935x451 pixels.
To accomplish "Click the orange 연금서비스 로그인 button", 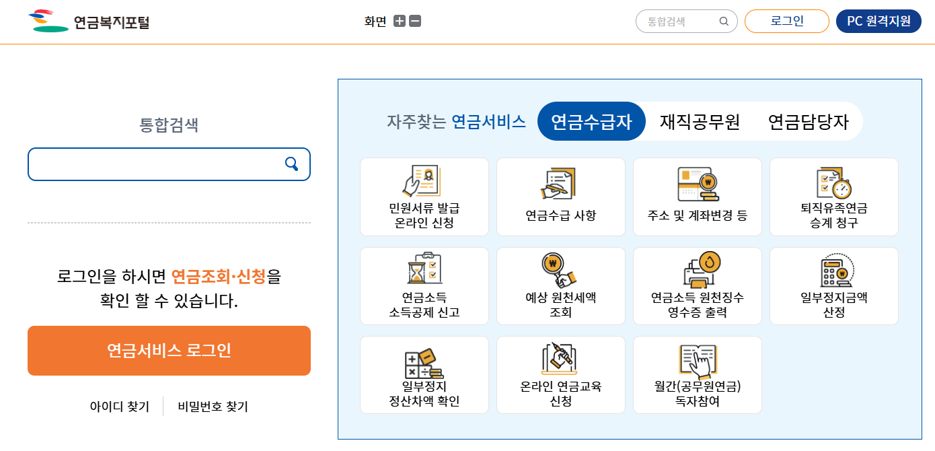I will click(x=169, y=351).
